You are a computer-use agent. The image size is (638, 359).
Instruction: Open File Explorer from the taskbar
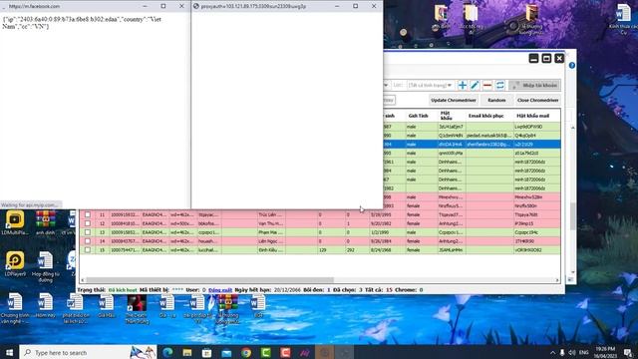coord(187,352)
